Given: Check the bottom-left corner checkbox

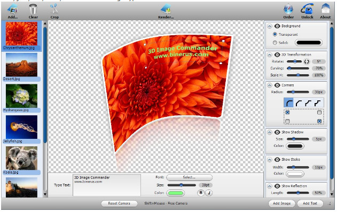Looking at the screenshot, I should [287, 121].
